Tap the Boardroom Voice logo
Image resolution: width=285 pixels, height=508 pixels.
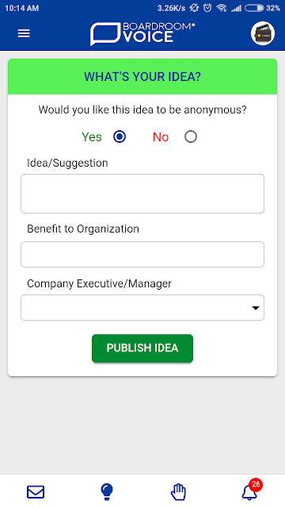(x=142, y=33)
